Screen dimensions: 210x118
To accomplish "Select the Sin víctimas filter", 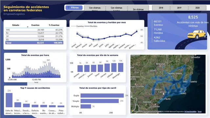I will 138,8.
